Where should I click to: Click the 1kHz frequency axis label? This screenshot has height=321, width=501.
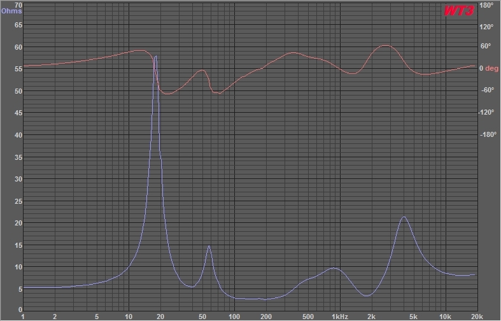[x=340, y=317]
